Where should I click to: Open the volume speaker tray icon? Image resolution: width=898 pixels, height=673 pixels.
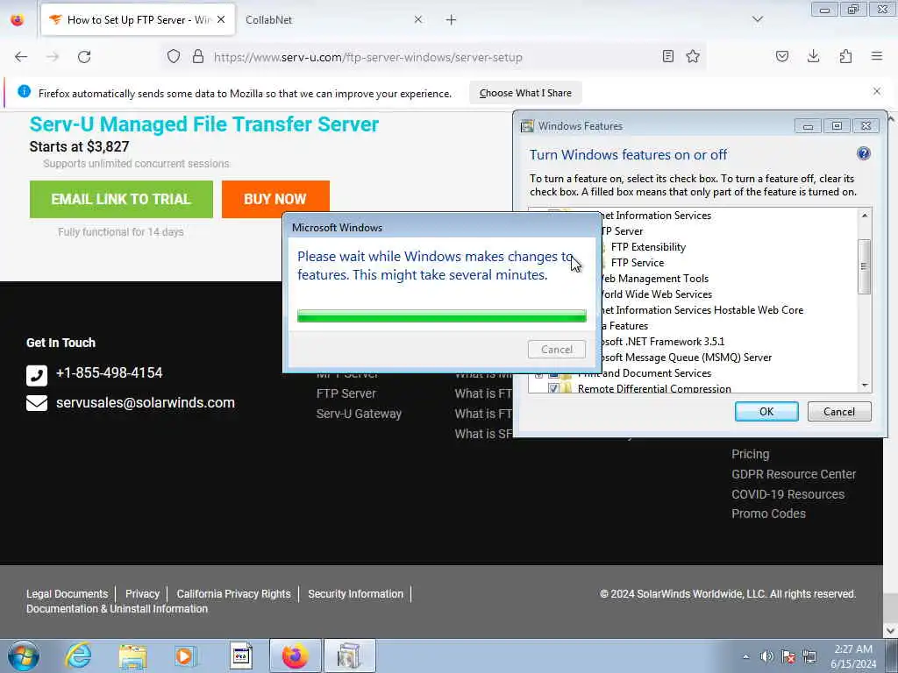(x=766, y=656)
